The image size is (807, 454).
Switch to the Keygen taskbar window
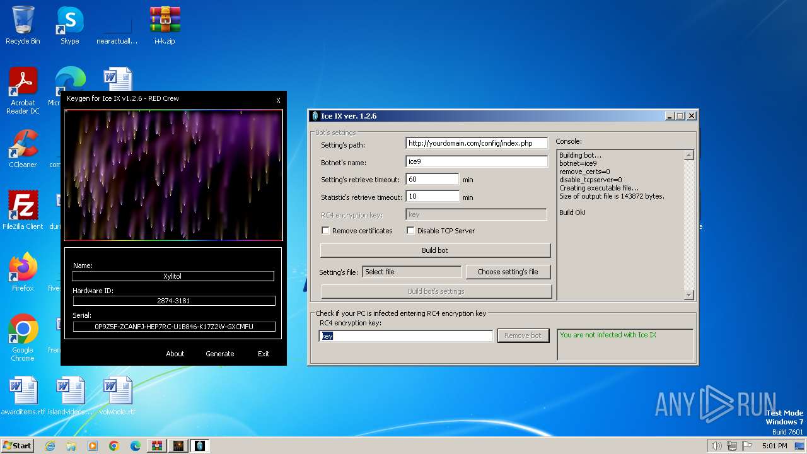(x=178, y=446)
